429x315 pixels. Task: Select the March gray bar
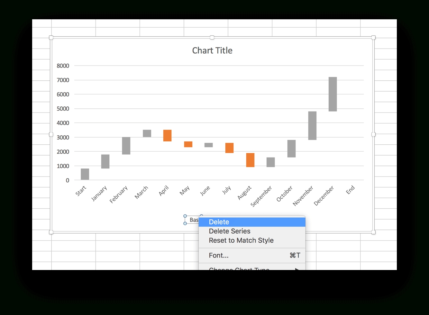(147, 133)
